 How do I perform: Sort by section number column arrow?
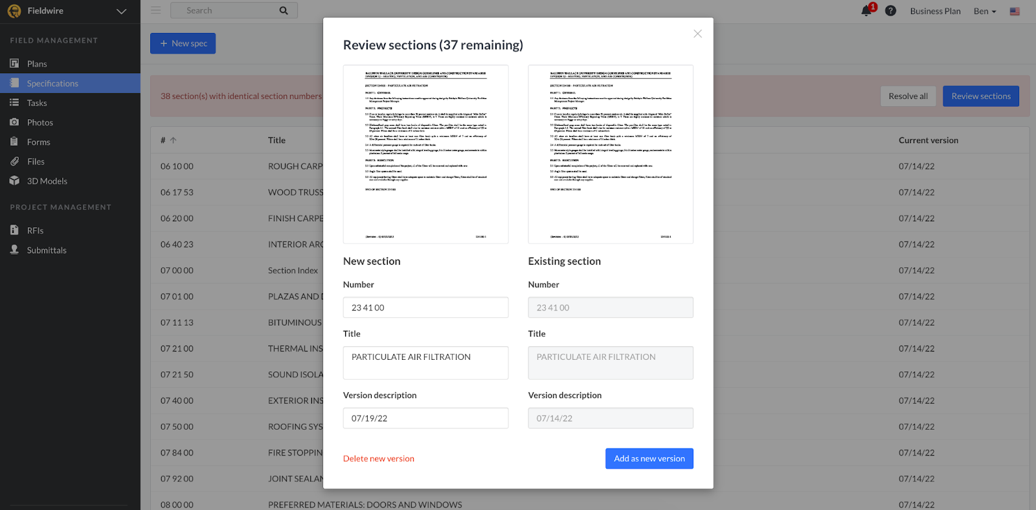click(x=174, y=140)
